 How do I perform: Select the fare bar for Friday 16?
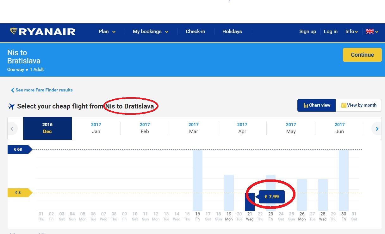click(x=197, y=180)
